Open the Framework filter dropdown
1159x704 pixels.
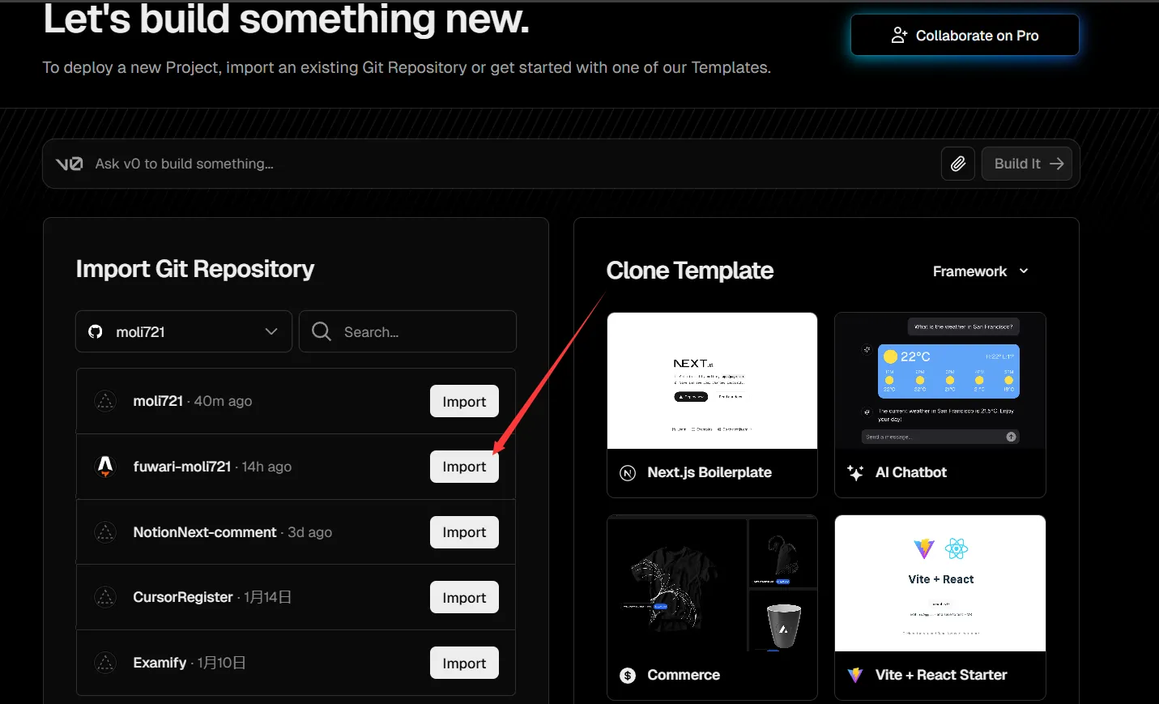(981, 271)
